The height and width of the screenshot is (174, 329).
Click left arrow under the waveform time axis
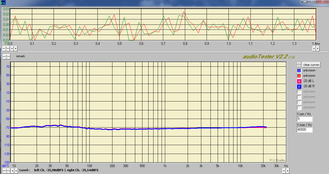[x=12, y=48]
